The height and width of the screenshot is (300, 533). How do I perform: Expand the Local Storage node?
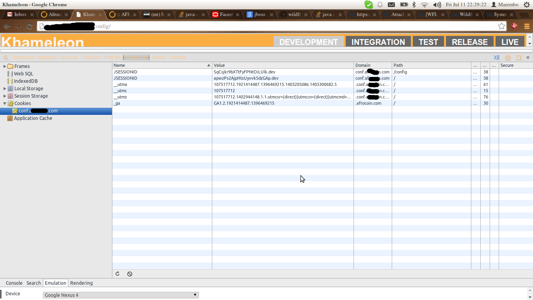[5, 89]
